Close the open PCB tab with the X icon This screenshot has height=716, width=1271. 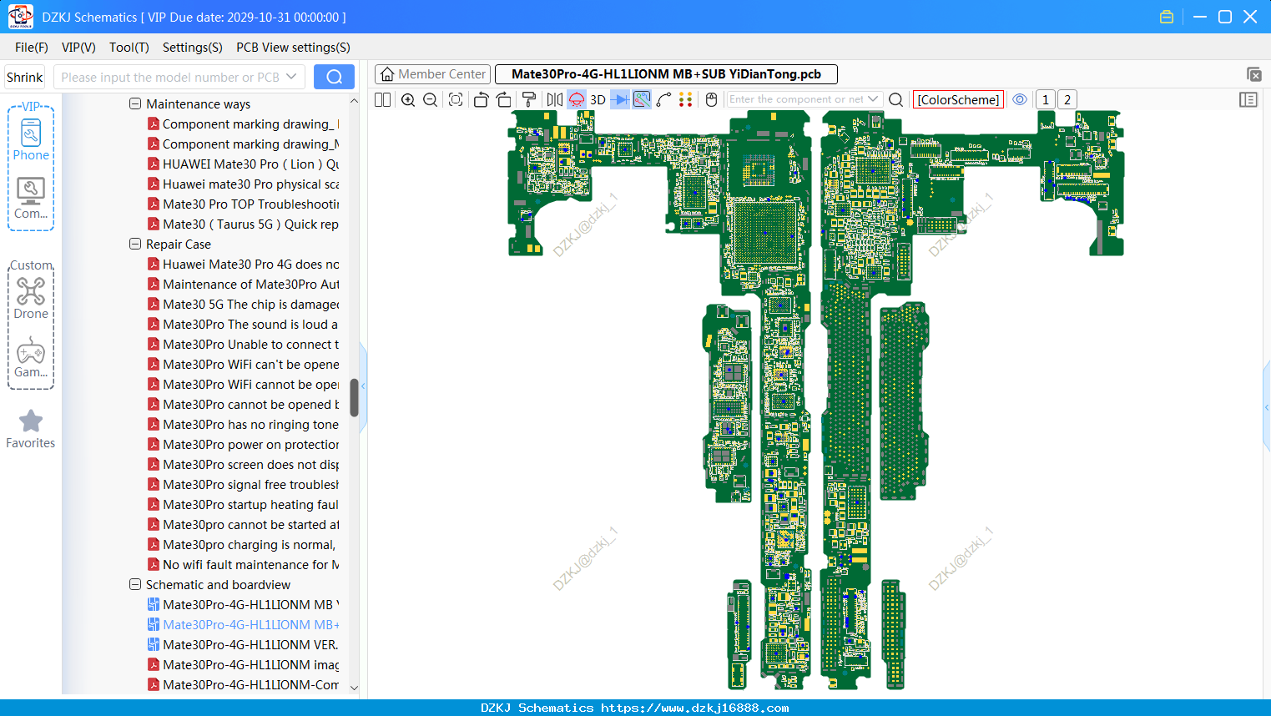pos(1253,74)
